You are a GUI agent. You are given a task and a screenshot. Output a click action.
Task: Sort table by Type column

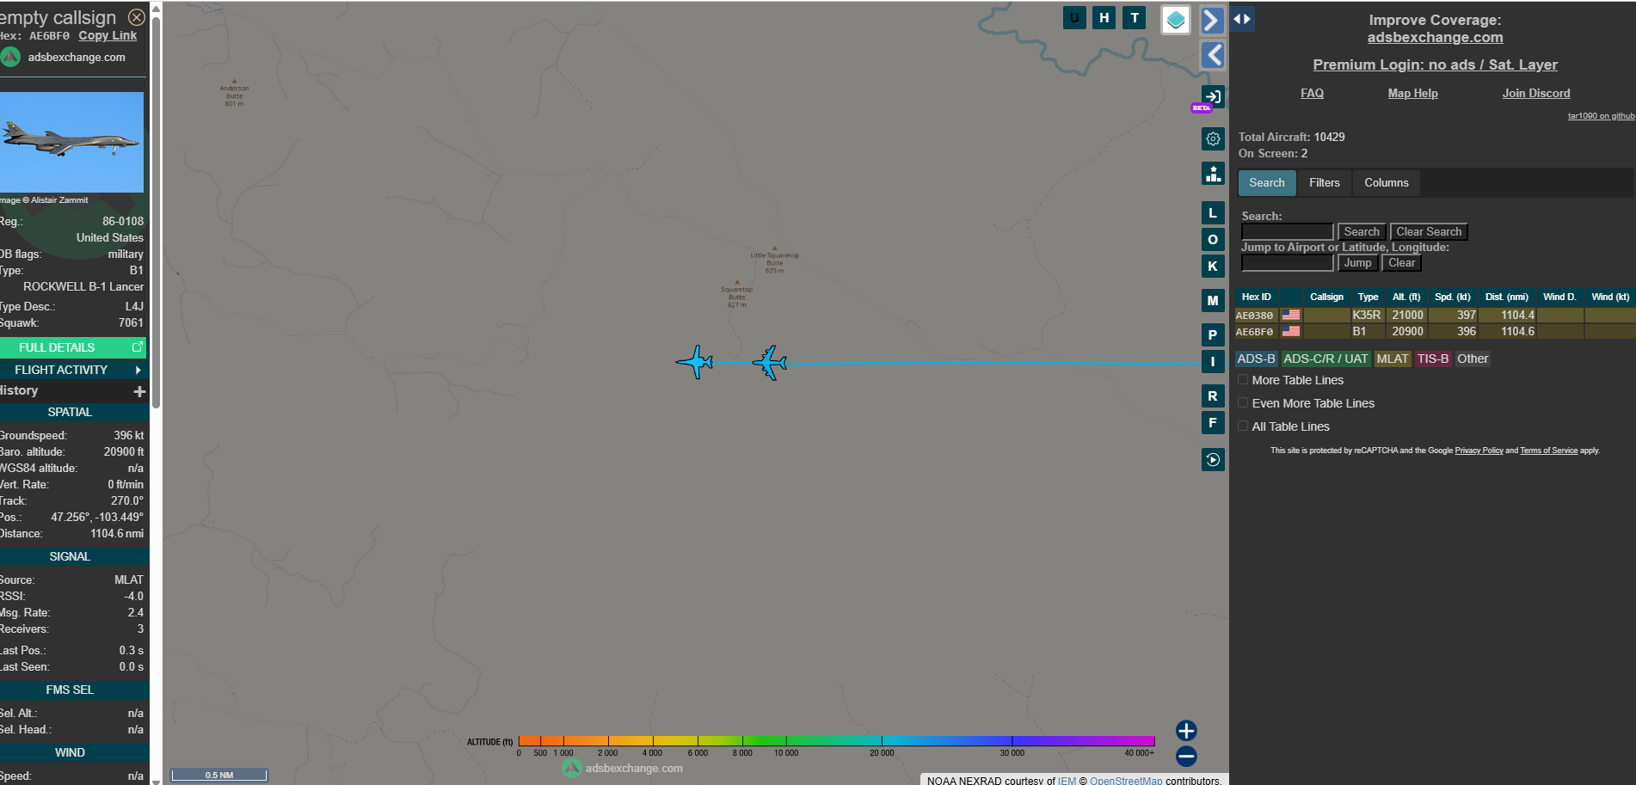1368,297
